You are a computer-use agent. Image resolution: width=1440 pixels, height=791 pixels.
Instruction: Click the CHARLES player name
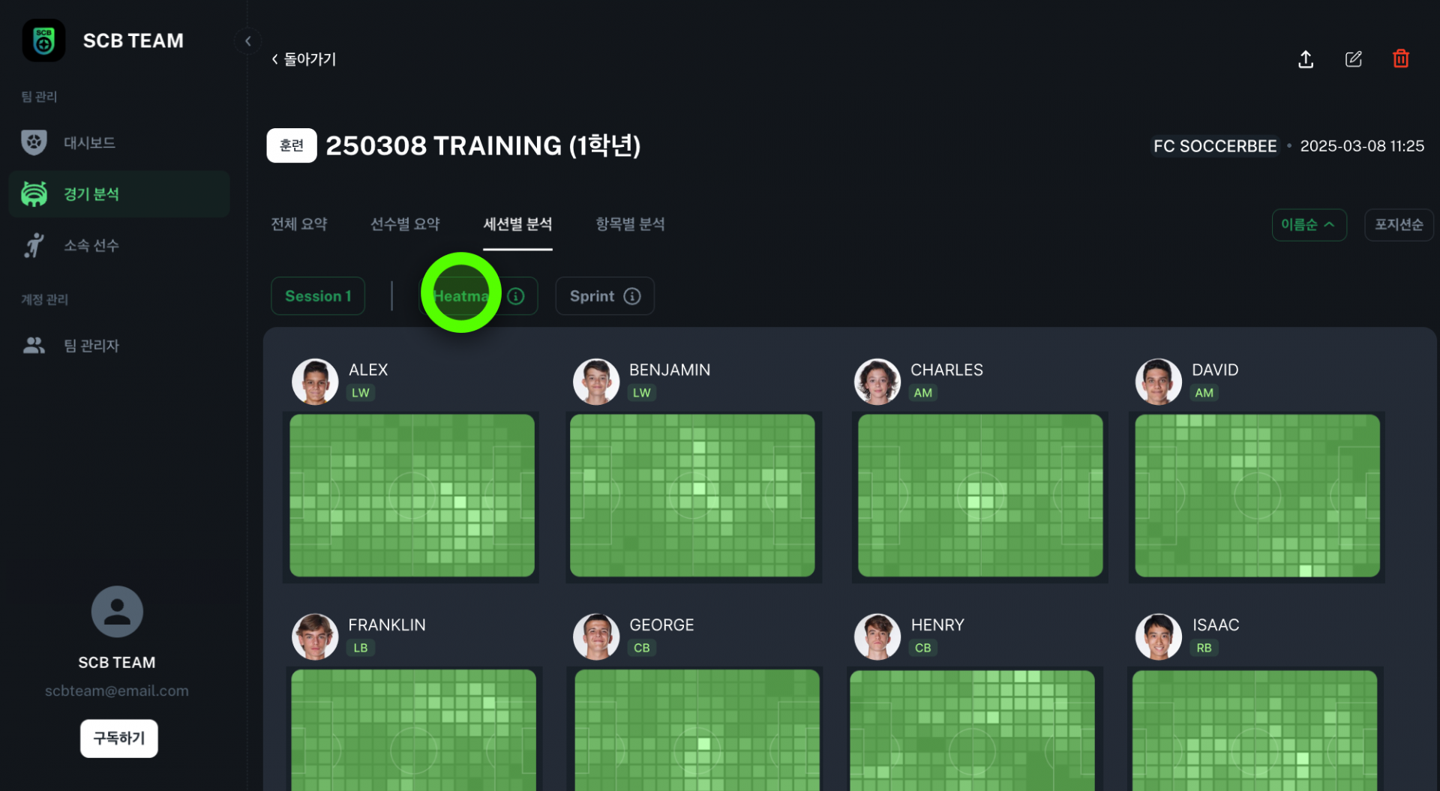pos(946,370)
